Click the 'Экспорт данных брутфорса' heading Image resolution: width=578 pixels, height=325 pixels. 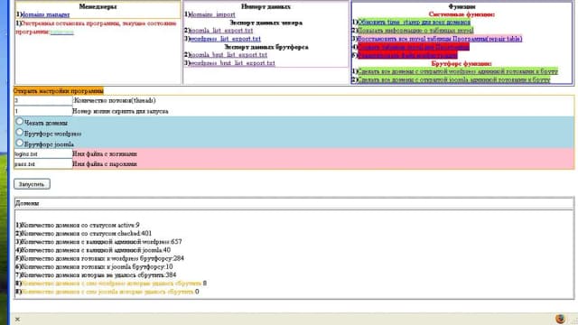pos(266,47)
